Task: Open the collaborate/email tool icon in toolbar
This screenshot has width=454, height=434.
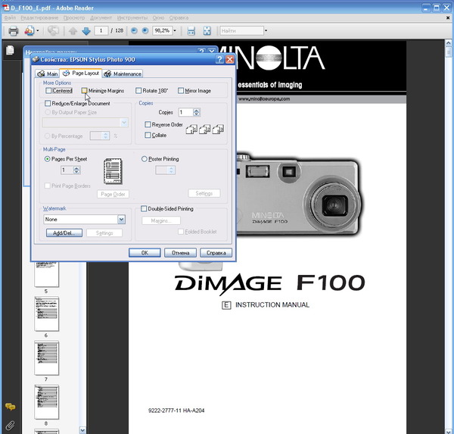Action: tap(30, 30)
